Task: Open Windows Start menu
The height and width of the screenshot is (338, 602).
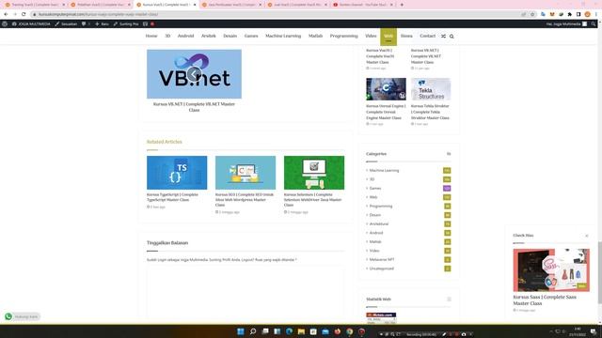Action: coord(241,331)
